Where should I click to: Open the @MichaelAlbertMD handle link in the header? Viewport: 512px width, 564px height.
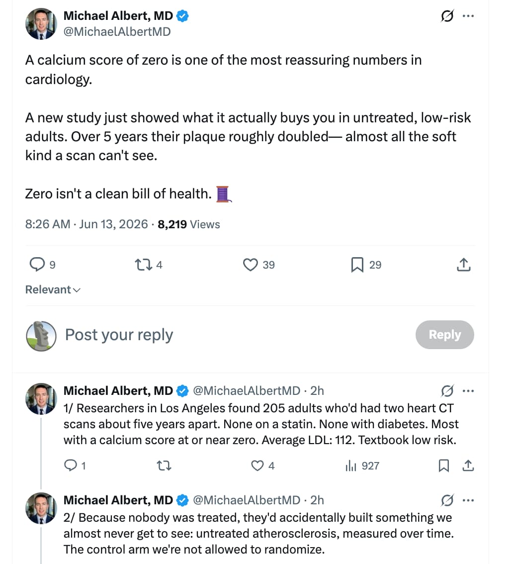[x=117, y=32]
